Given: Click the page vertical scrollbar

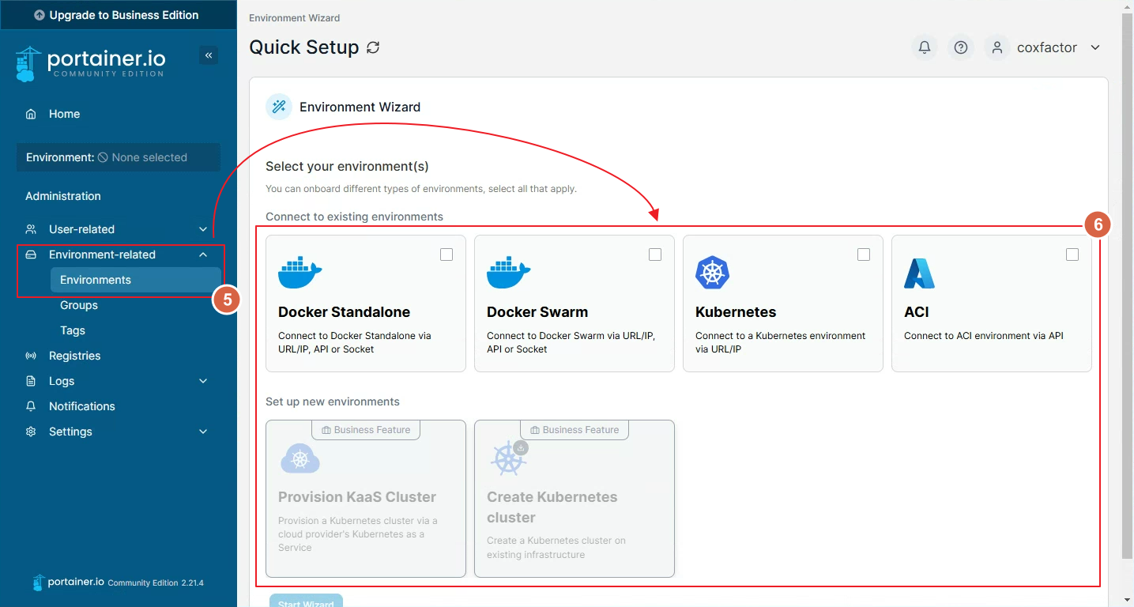Looking at the screenshot, I should pos(1127,285).
